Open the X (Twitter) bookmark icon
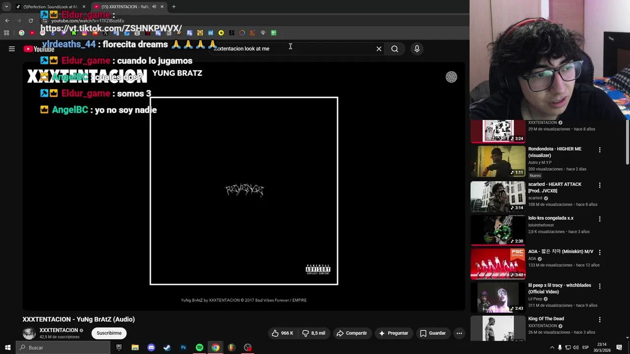 pyautogui.click(x=105, y=33)
